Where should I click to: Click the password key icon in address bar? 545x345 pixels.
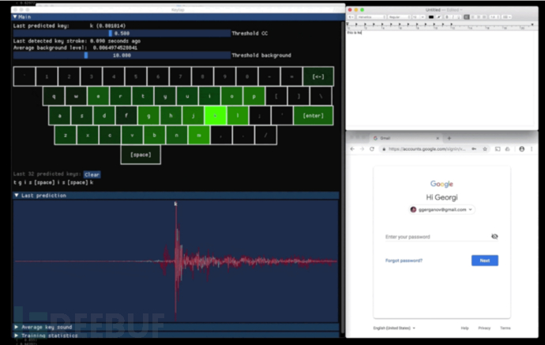(x=474, y=149)
